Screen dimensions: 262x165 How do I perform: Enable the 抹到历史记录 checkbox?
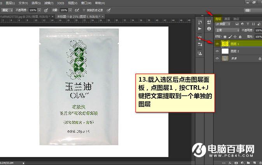84,10
